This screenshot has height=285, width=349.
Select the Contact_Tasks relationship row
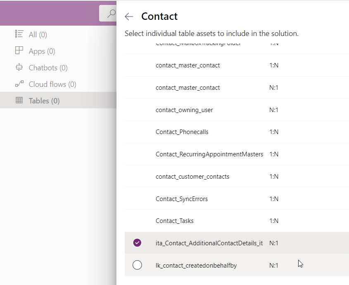[174, 221]
